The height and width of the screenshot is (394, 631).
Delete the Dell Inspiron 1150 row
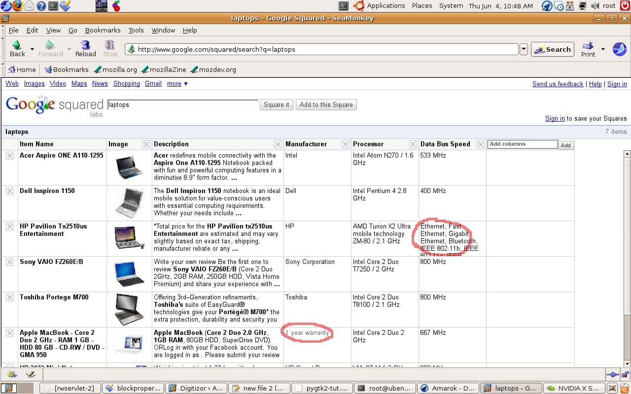click(x=10, y=191)
